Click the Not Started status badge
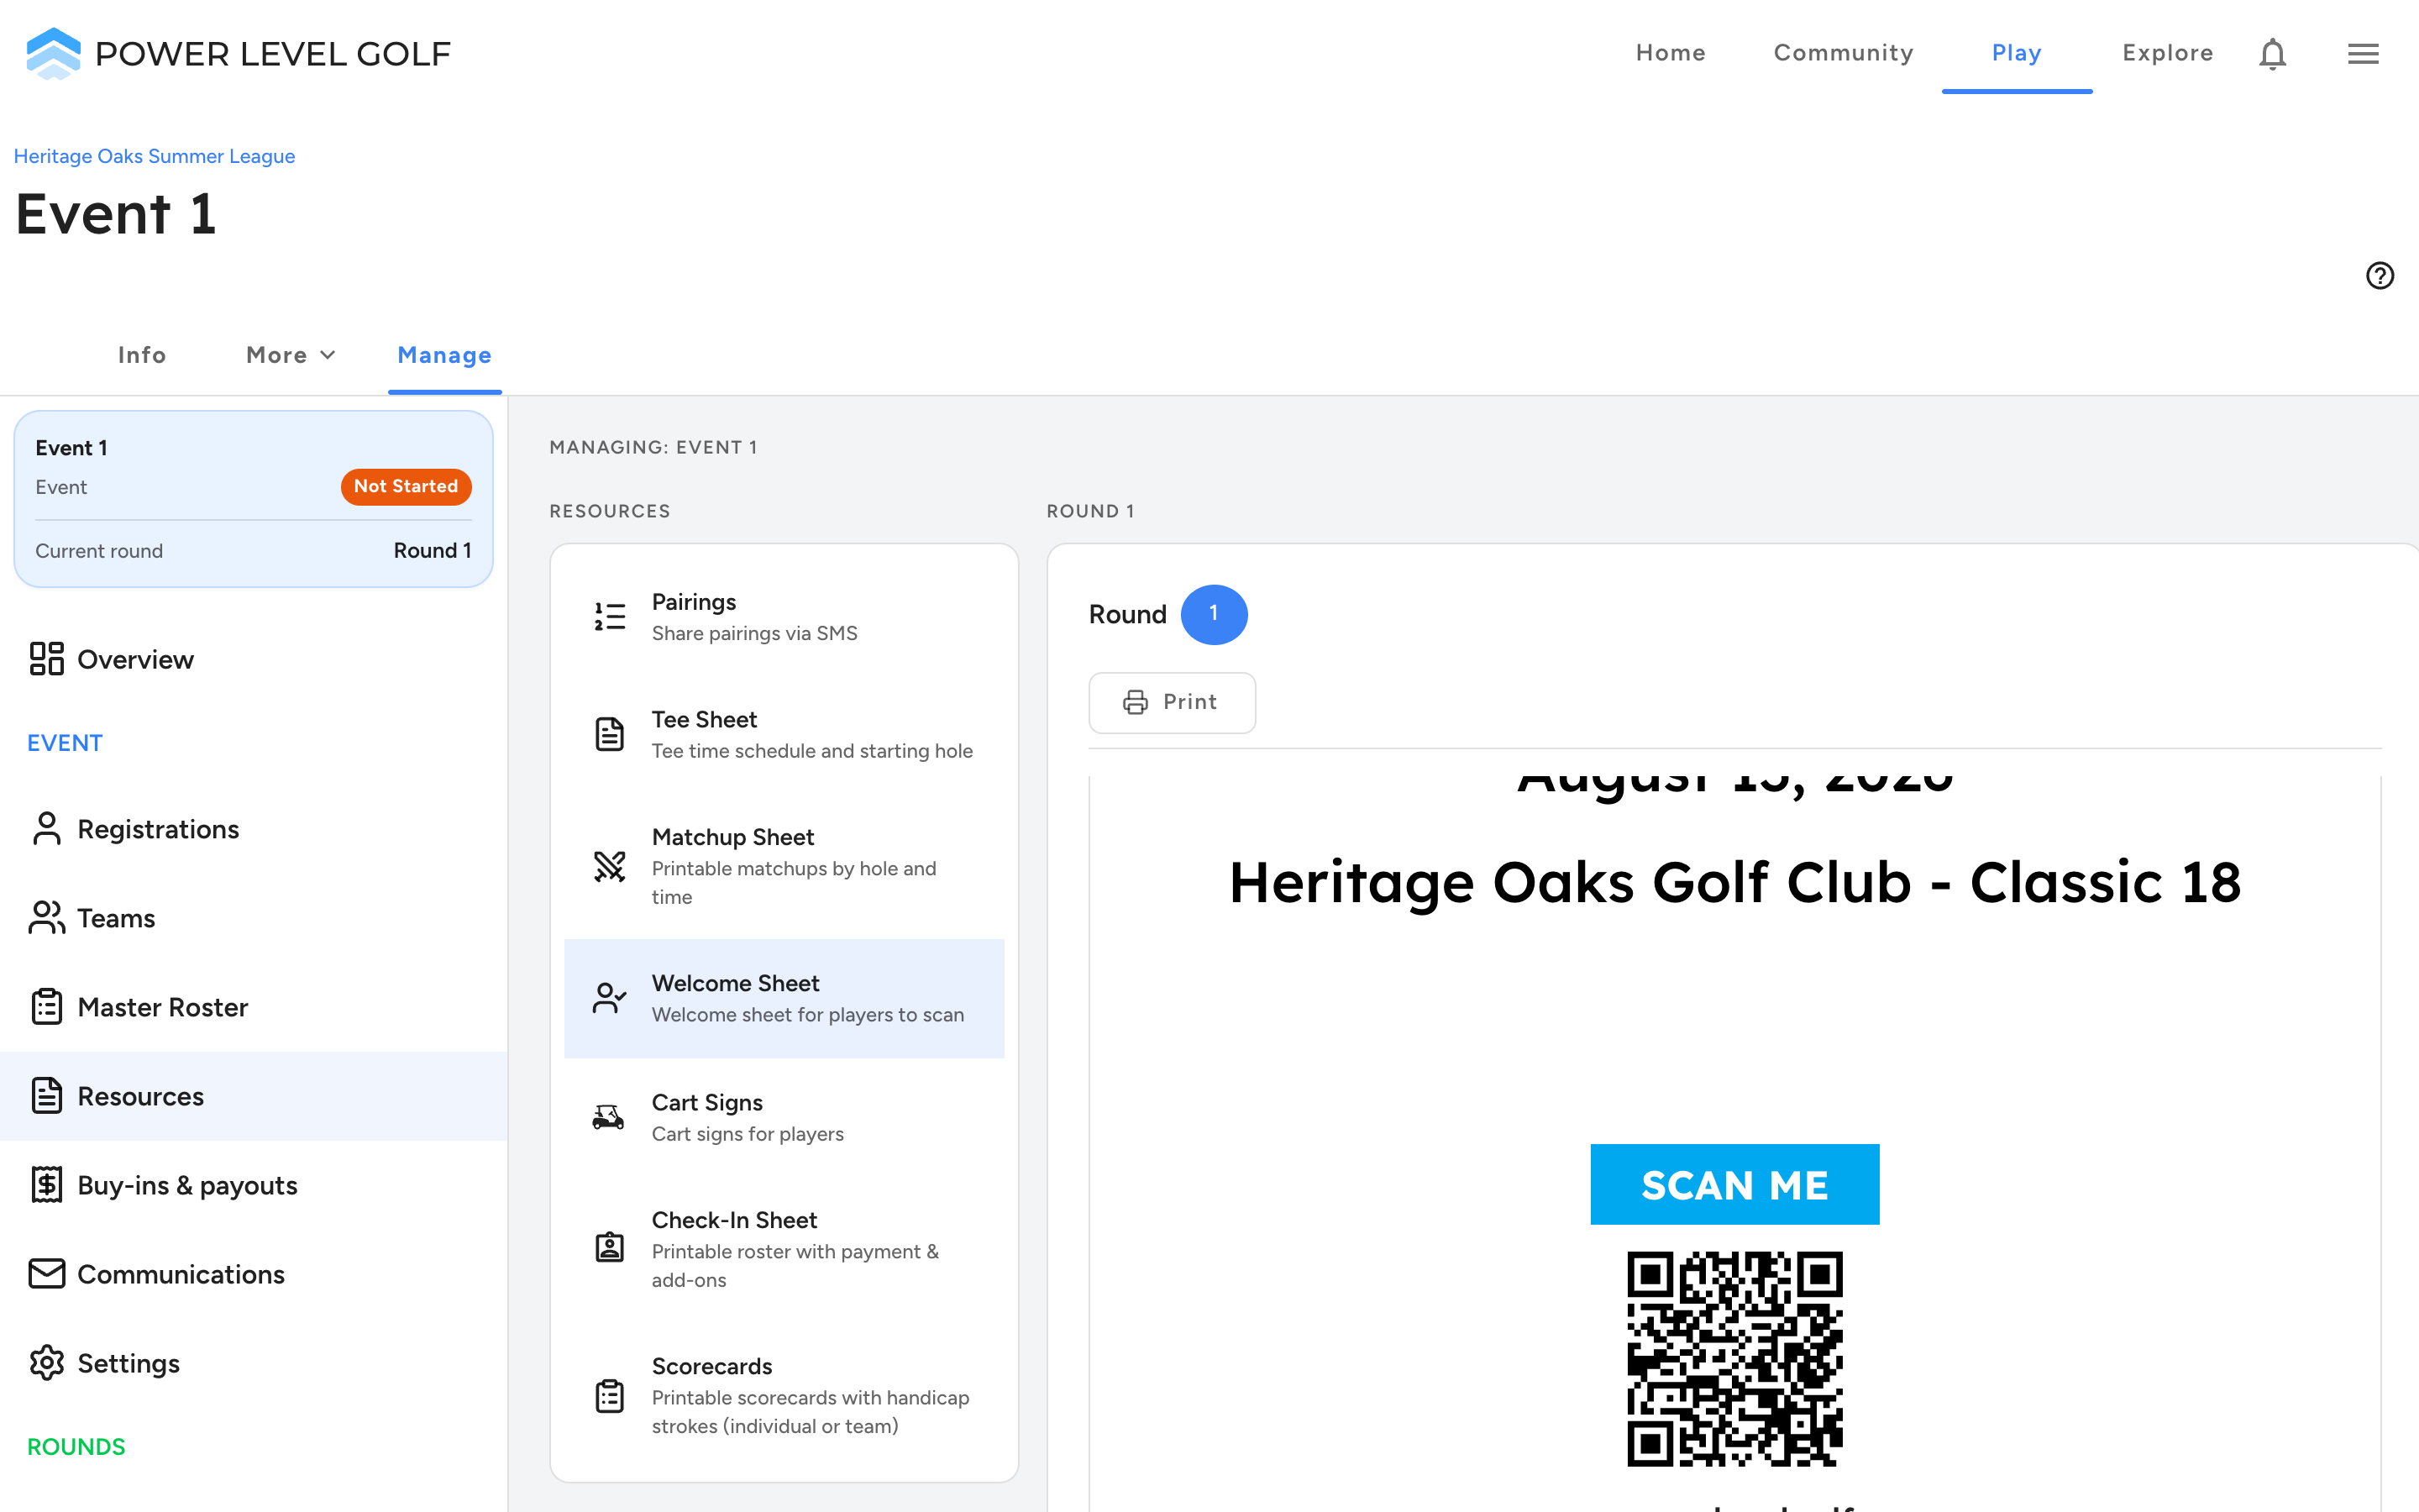Image resolution: width=2419 pixels, height=1512 pixels. [406, 486]
